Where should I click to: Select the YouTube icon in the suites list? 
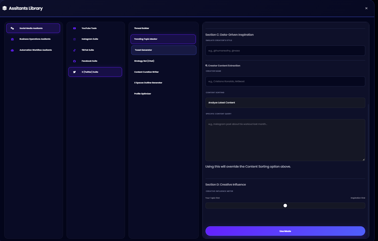tap(74, 28)
